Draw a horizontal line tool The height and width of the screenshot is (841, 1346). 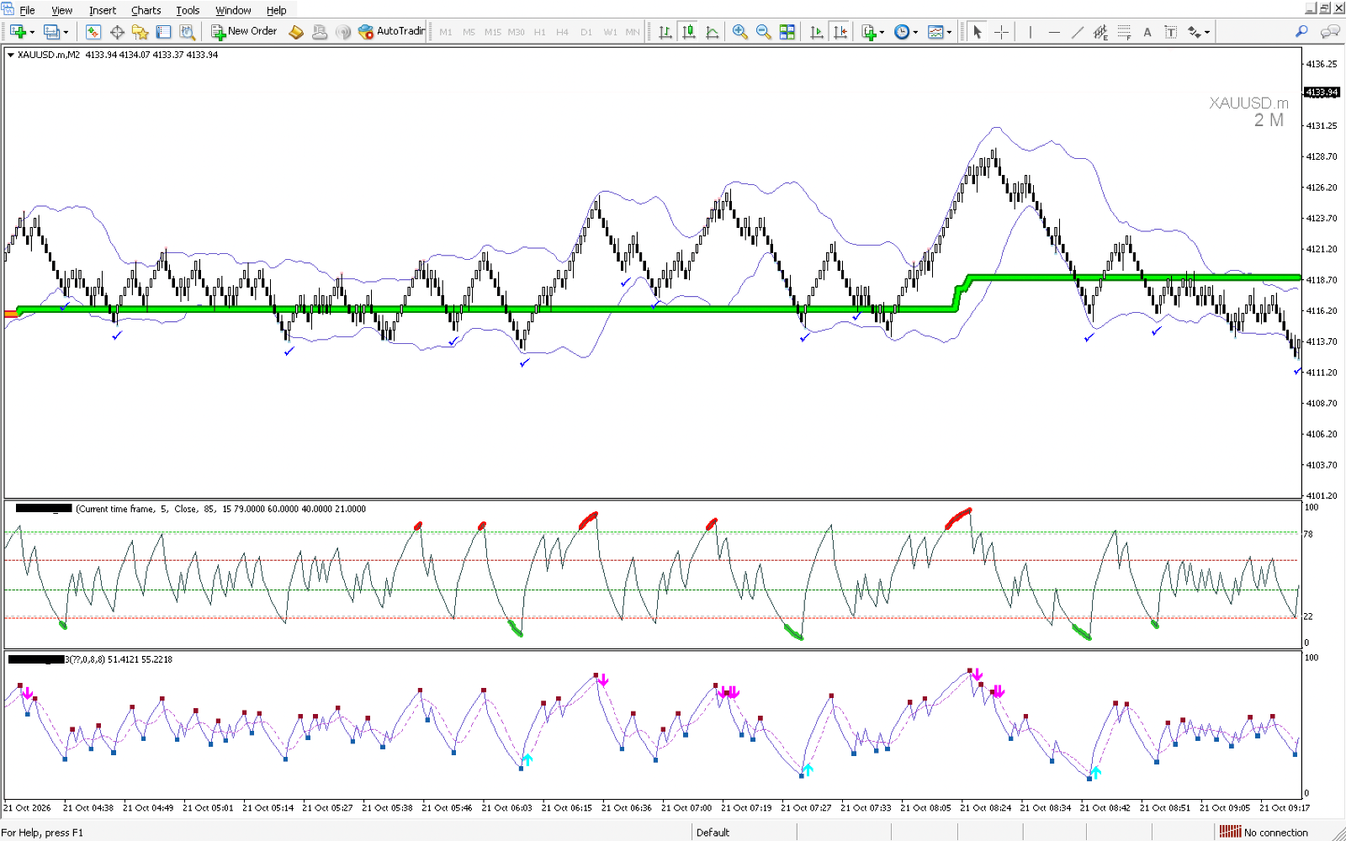[1054, 32]
